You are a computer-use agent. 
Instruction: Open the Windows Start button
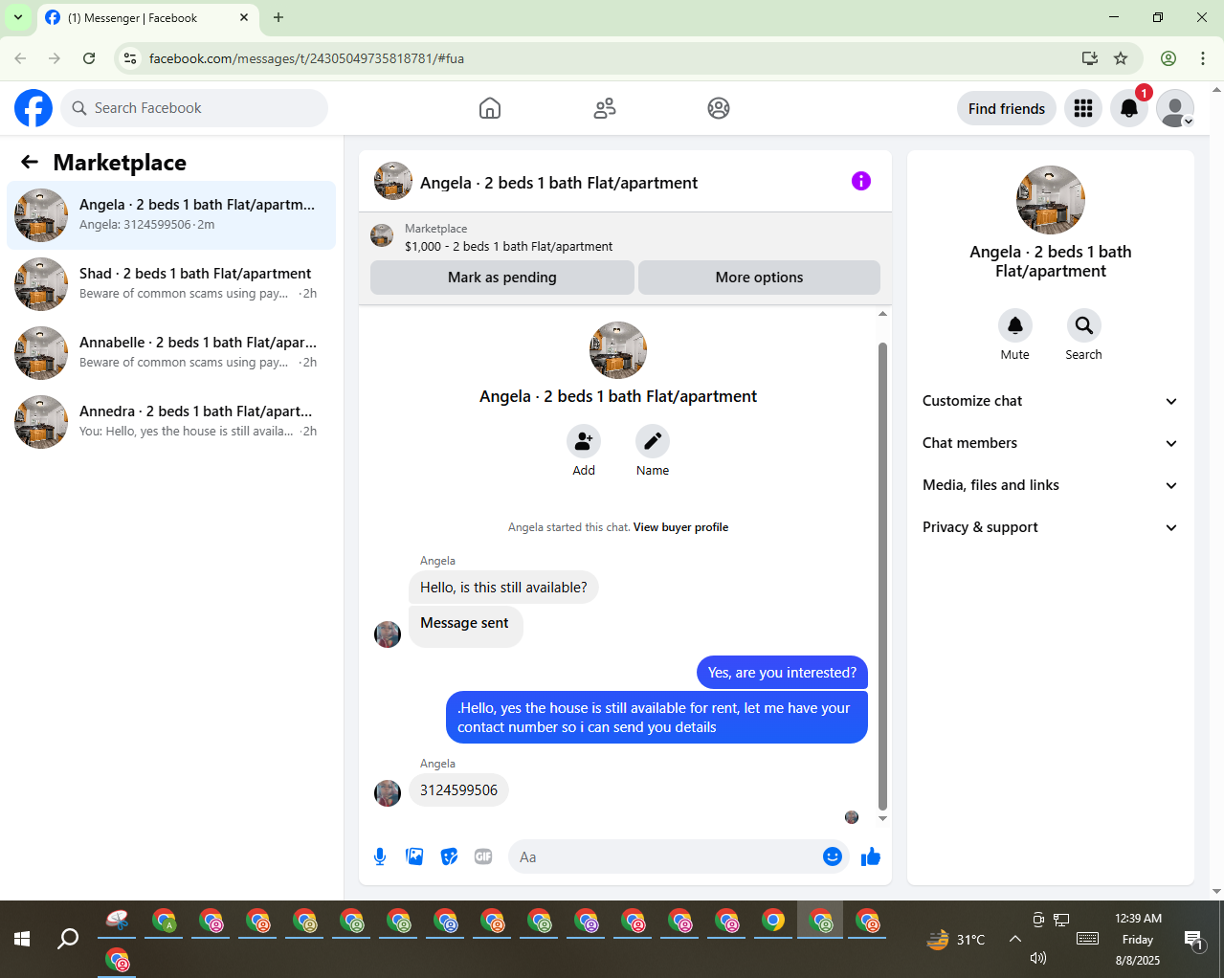coord(22,939)
